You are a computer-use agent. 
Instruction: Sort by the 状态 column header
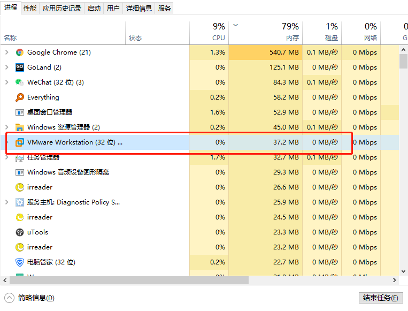click(x=157, y=33)
